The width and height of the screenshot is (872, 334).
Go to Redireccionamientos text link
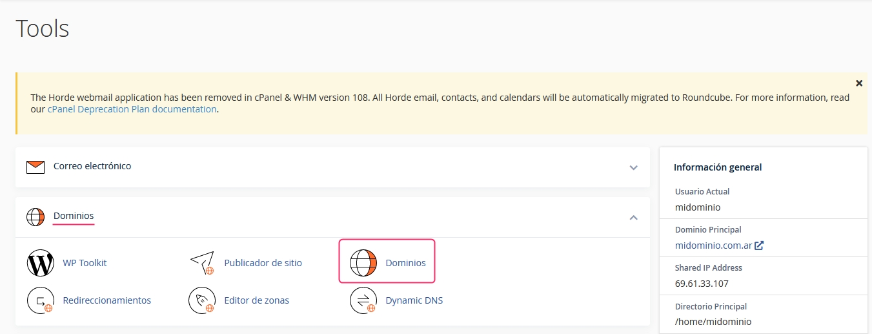coord(106,300)
